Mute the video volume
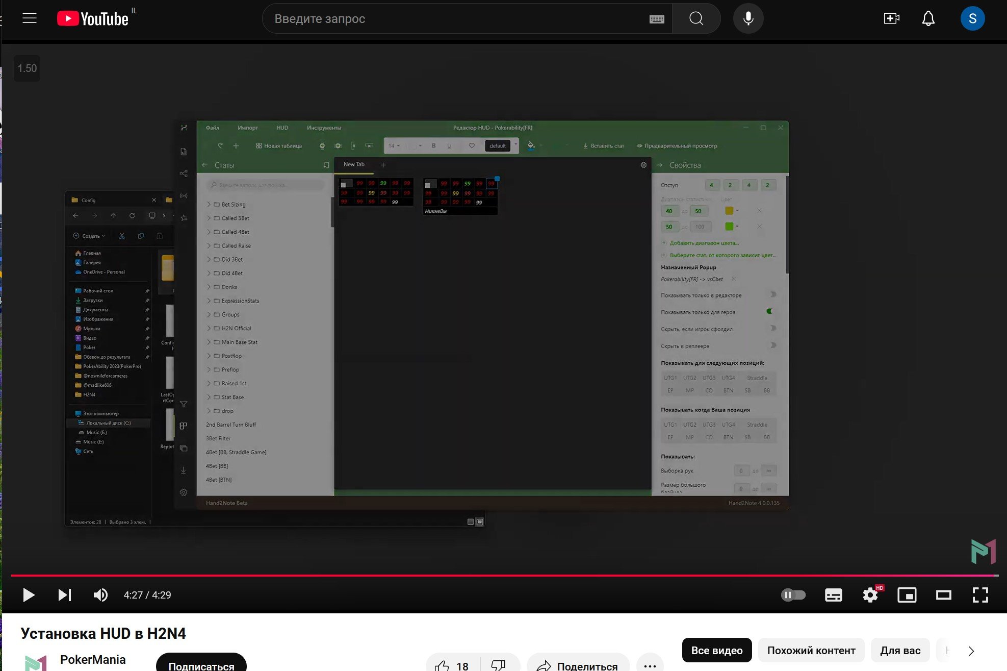This screenshot has width=1007, height=671. 100,595
